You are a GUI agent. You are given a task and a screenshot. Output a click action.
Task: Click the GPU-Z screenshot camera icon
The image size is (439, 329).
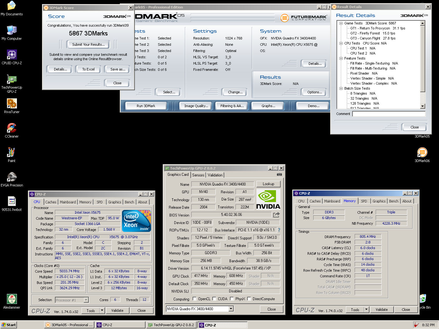coord(279,175)
